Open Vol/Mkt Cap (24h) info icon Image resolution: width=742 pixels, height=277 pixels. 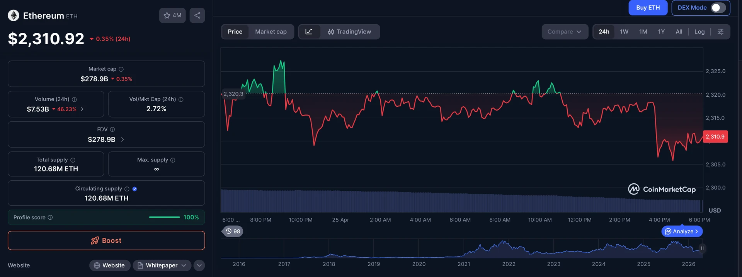point(181,99)
